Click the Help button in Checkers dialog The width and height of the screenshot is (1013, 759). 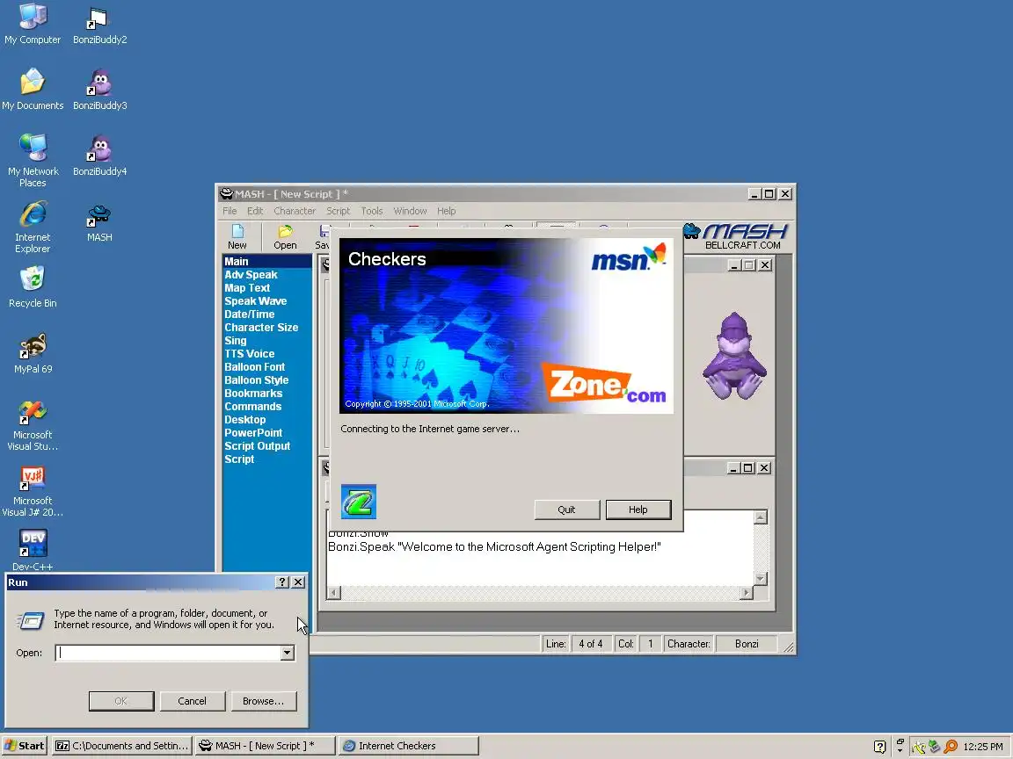click(638, 510)
